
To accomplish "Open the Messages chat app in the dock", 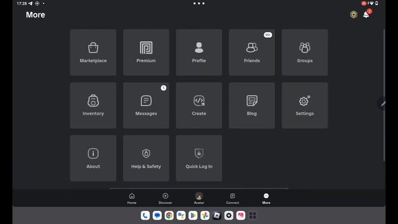I will coord(157,216).
